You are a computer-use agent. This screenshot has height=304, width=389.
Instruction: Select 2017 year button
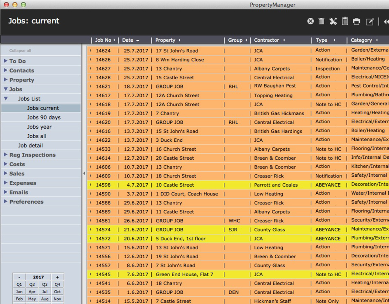[38, 277]
